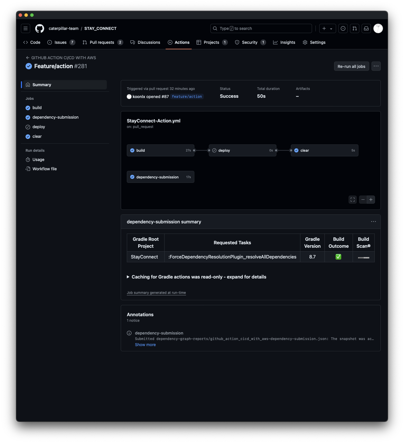Open the Build Scan badge link

coord(364,258)
